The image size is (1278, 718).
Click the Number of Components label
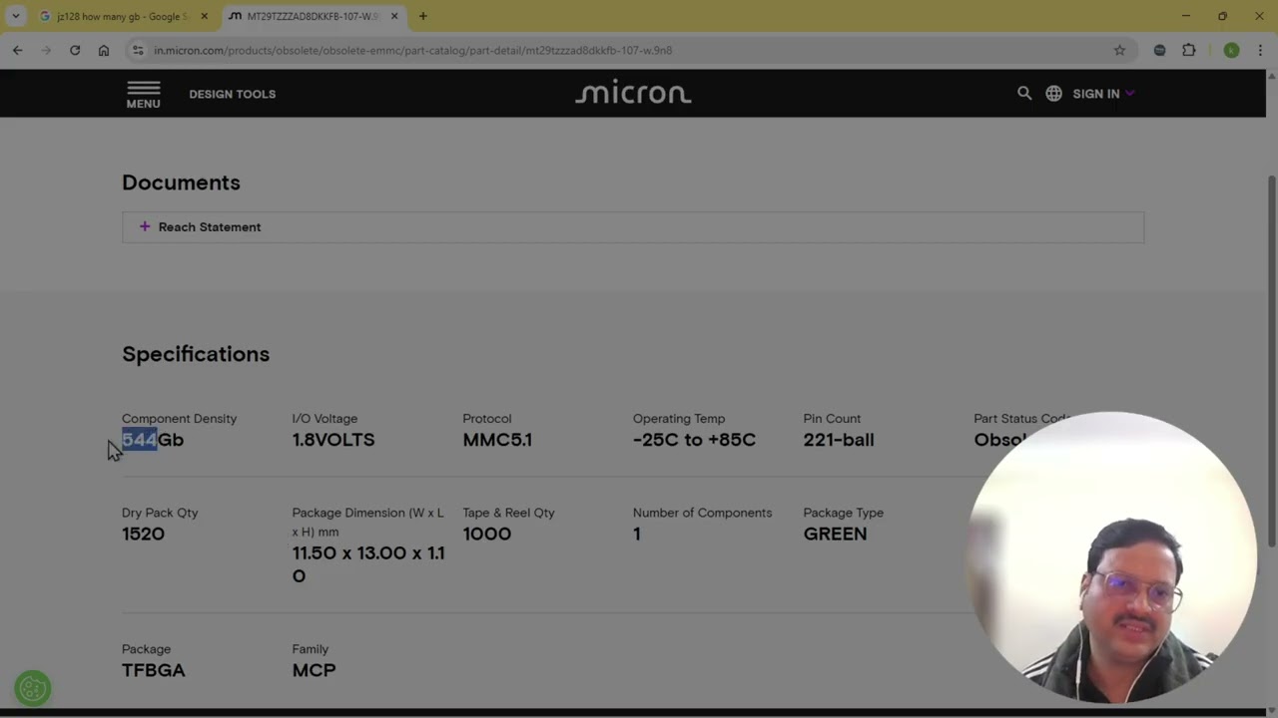coord(702,513)
